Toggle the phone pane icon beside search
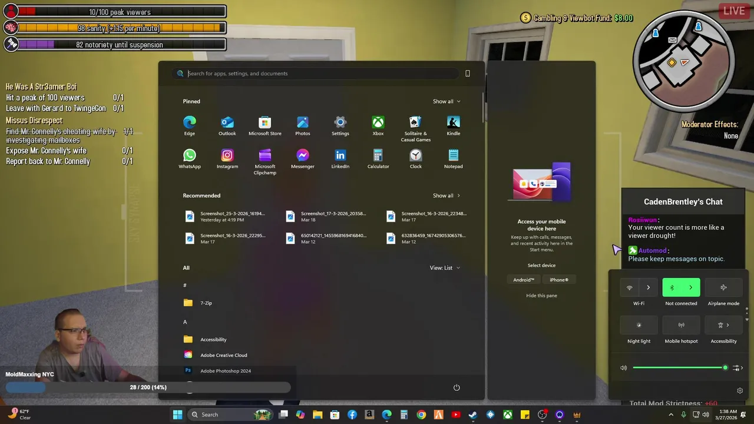754x424 pixels. coord(468,74)
